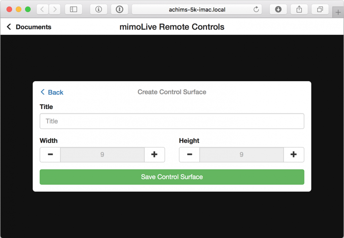Show Safari downloads
Screen dimensions: 344x238
pos(278,9)
